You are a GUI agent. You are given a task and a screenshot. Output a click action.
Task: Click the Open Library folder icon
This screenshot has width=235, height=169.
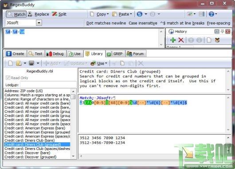point(19,64)
